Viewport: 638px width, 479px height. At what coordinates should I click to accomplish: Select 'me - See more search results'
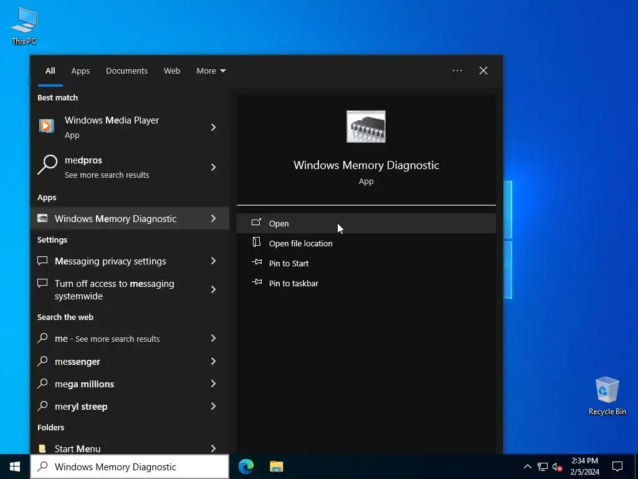[130, 339]
